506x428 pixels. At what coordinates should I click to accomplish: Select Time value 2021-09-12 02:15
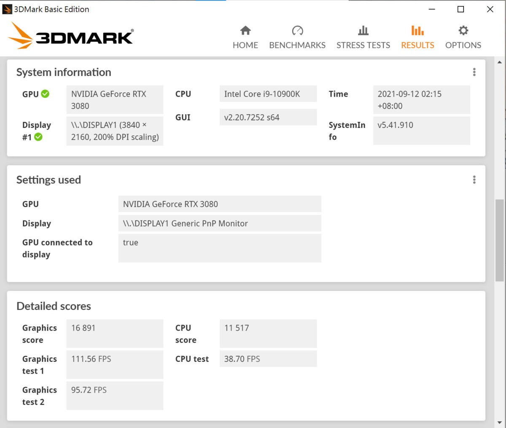click(x=422, y=100)
